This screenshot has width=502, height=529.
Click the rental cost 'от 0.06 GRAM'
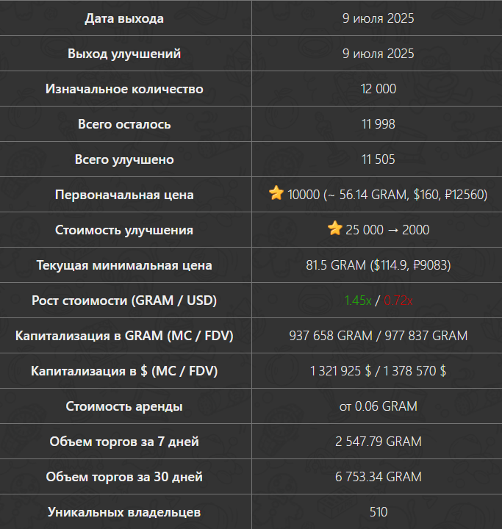point(378,406)
